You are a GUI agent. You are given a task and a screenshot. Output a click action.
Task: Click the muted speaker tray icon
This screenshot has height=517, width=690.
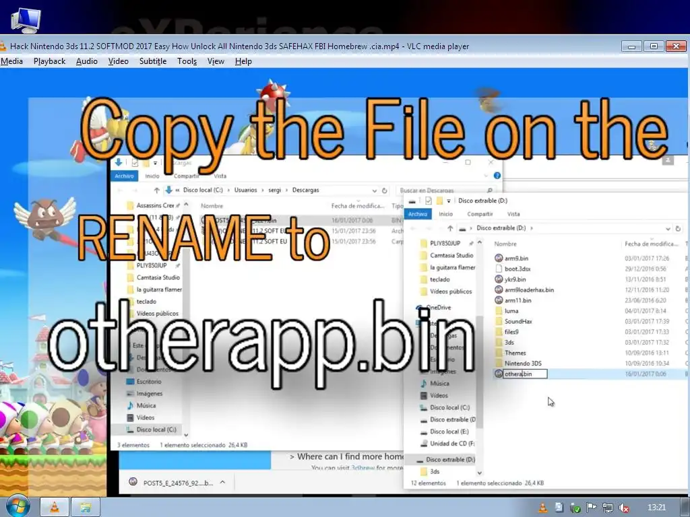[623, 508]
